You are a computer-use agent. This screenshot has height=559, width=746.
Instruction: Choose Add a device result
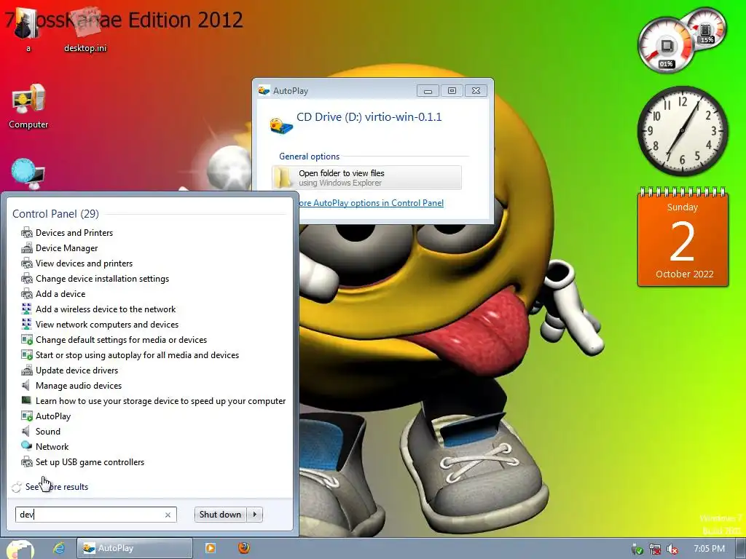(53, 293)
